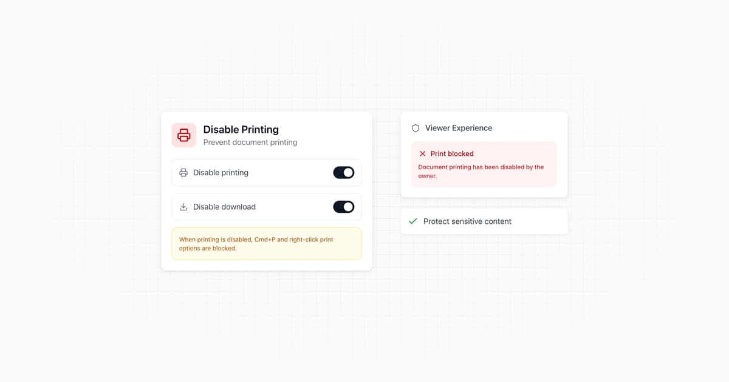Viewport: 729px width, 382px height.
Task: Click the rounded printer icon badge background
Action: pyautogui.click(x=183, y=135)
